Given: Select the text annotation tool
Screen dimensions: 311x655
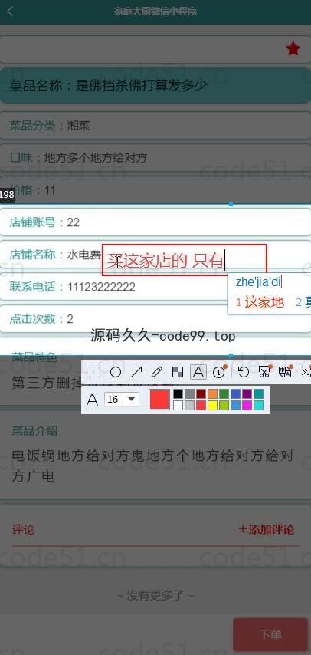Looking at the screenshot, I should click(198, 372).
